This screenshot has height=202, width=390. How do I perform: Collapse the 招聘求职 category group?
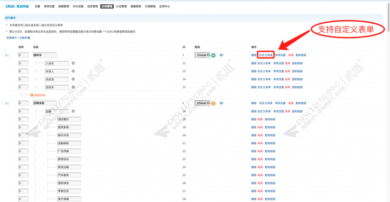pyautogui.click(x=7, y=103)
